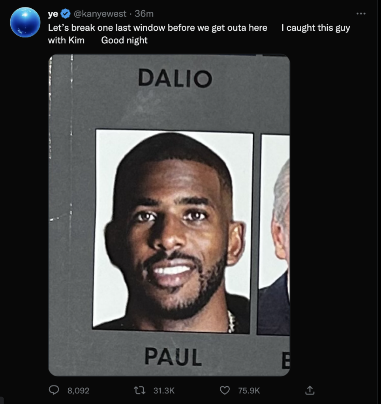Click the blue verified badge
The width and height of the screenshot is (381, 404).
click(66, 14)
